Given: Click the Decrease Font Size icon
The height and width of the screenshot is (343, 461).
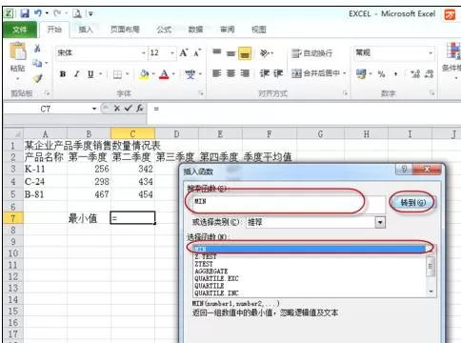Looking at the screenshot, I should 197,52.
